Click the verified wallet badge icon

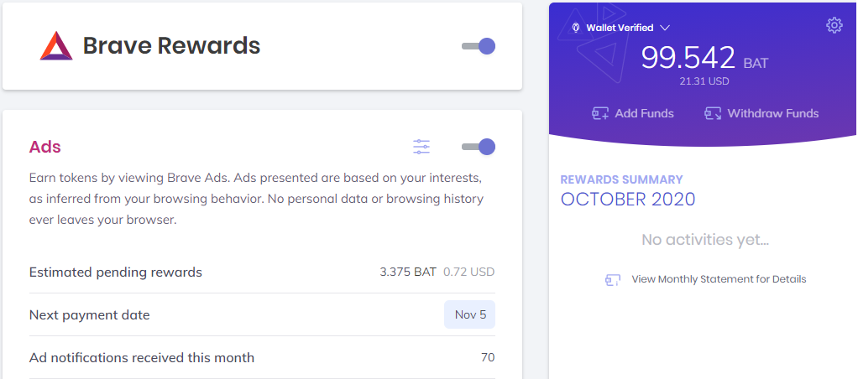coord(576,28)
